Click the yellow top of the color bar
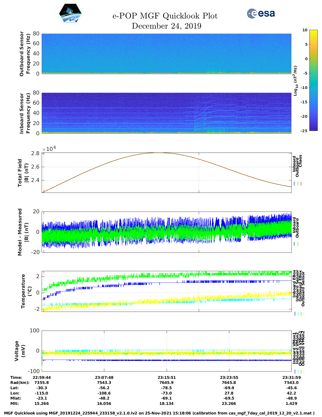 [306, 32]
